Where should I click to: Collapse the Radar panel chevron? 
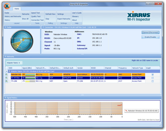click(5, 27)
